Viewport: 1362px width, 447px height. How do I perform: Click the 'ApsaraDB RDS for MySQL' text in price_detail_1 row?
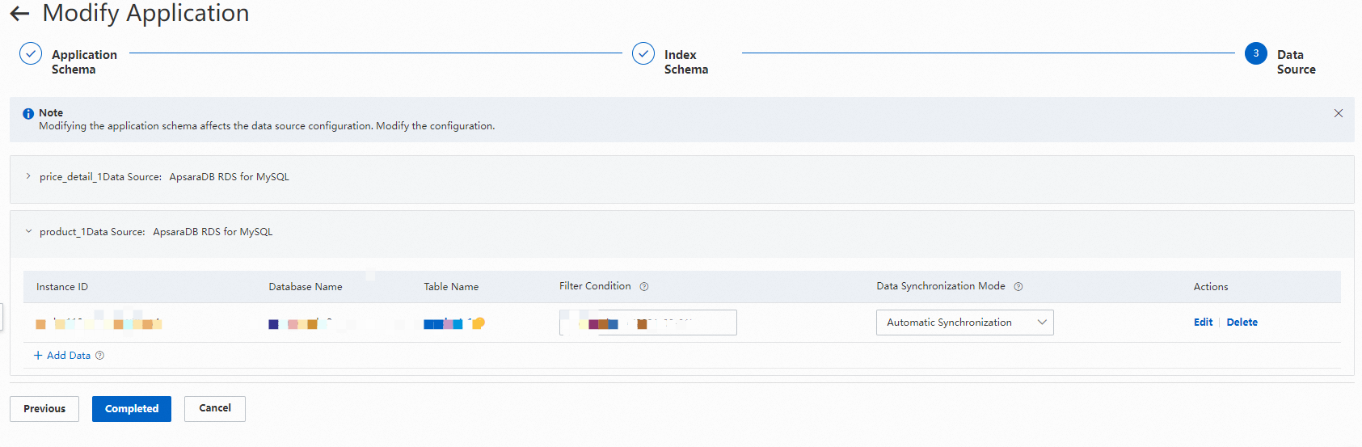click(229, 176)
